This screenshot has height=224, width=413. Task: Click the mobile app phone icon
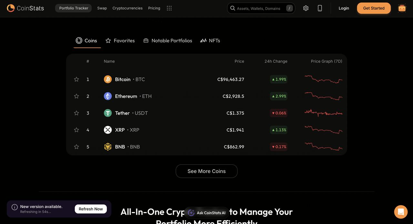pos(320,8)
